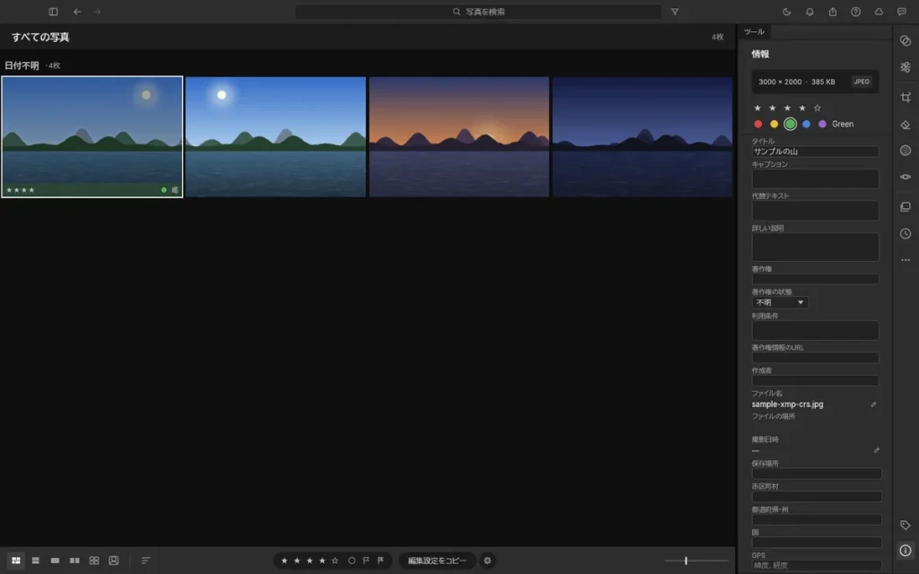Edit the file name pencil icon
The width and height of the screenshot is (919, 574).
873,404
